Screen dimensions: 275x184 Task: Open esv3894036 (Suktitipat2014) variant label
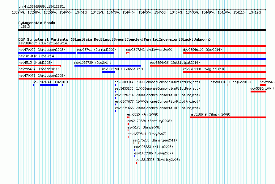point(175,63)
